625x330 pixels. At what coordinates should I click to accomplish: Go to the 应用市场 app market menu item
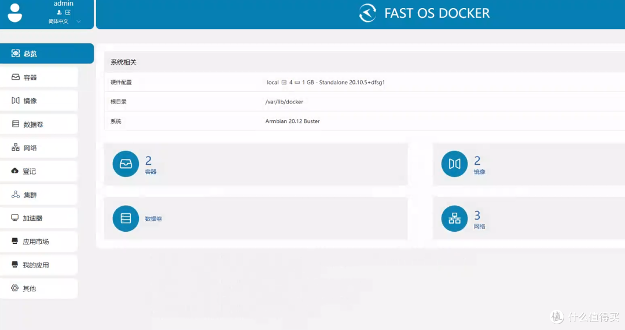(39, 241)
